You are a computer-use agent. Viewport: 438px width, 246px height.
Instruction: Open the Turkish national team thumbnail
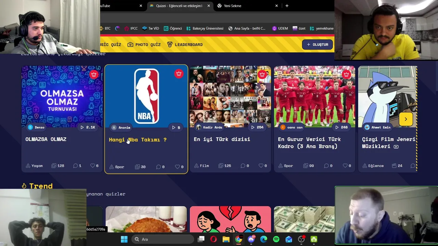[x=314, y=97]
